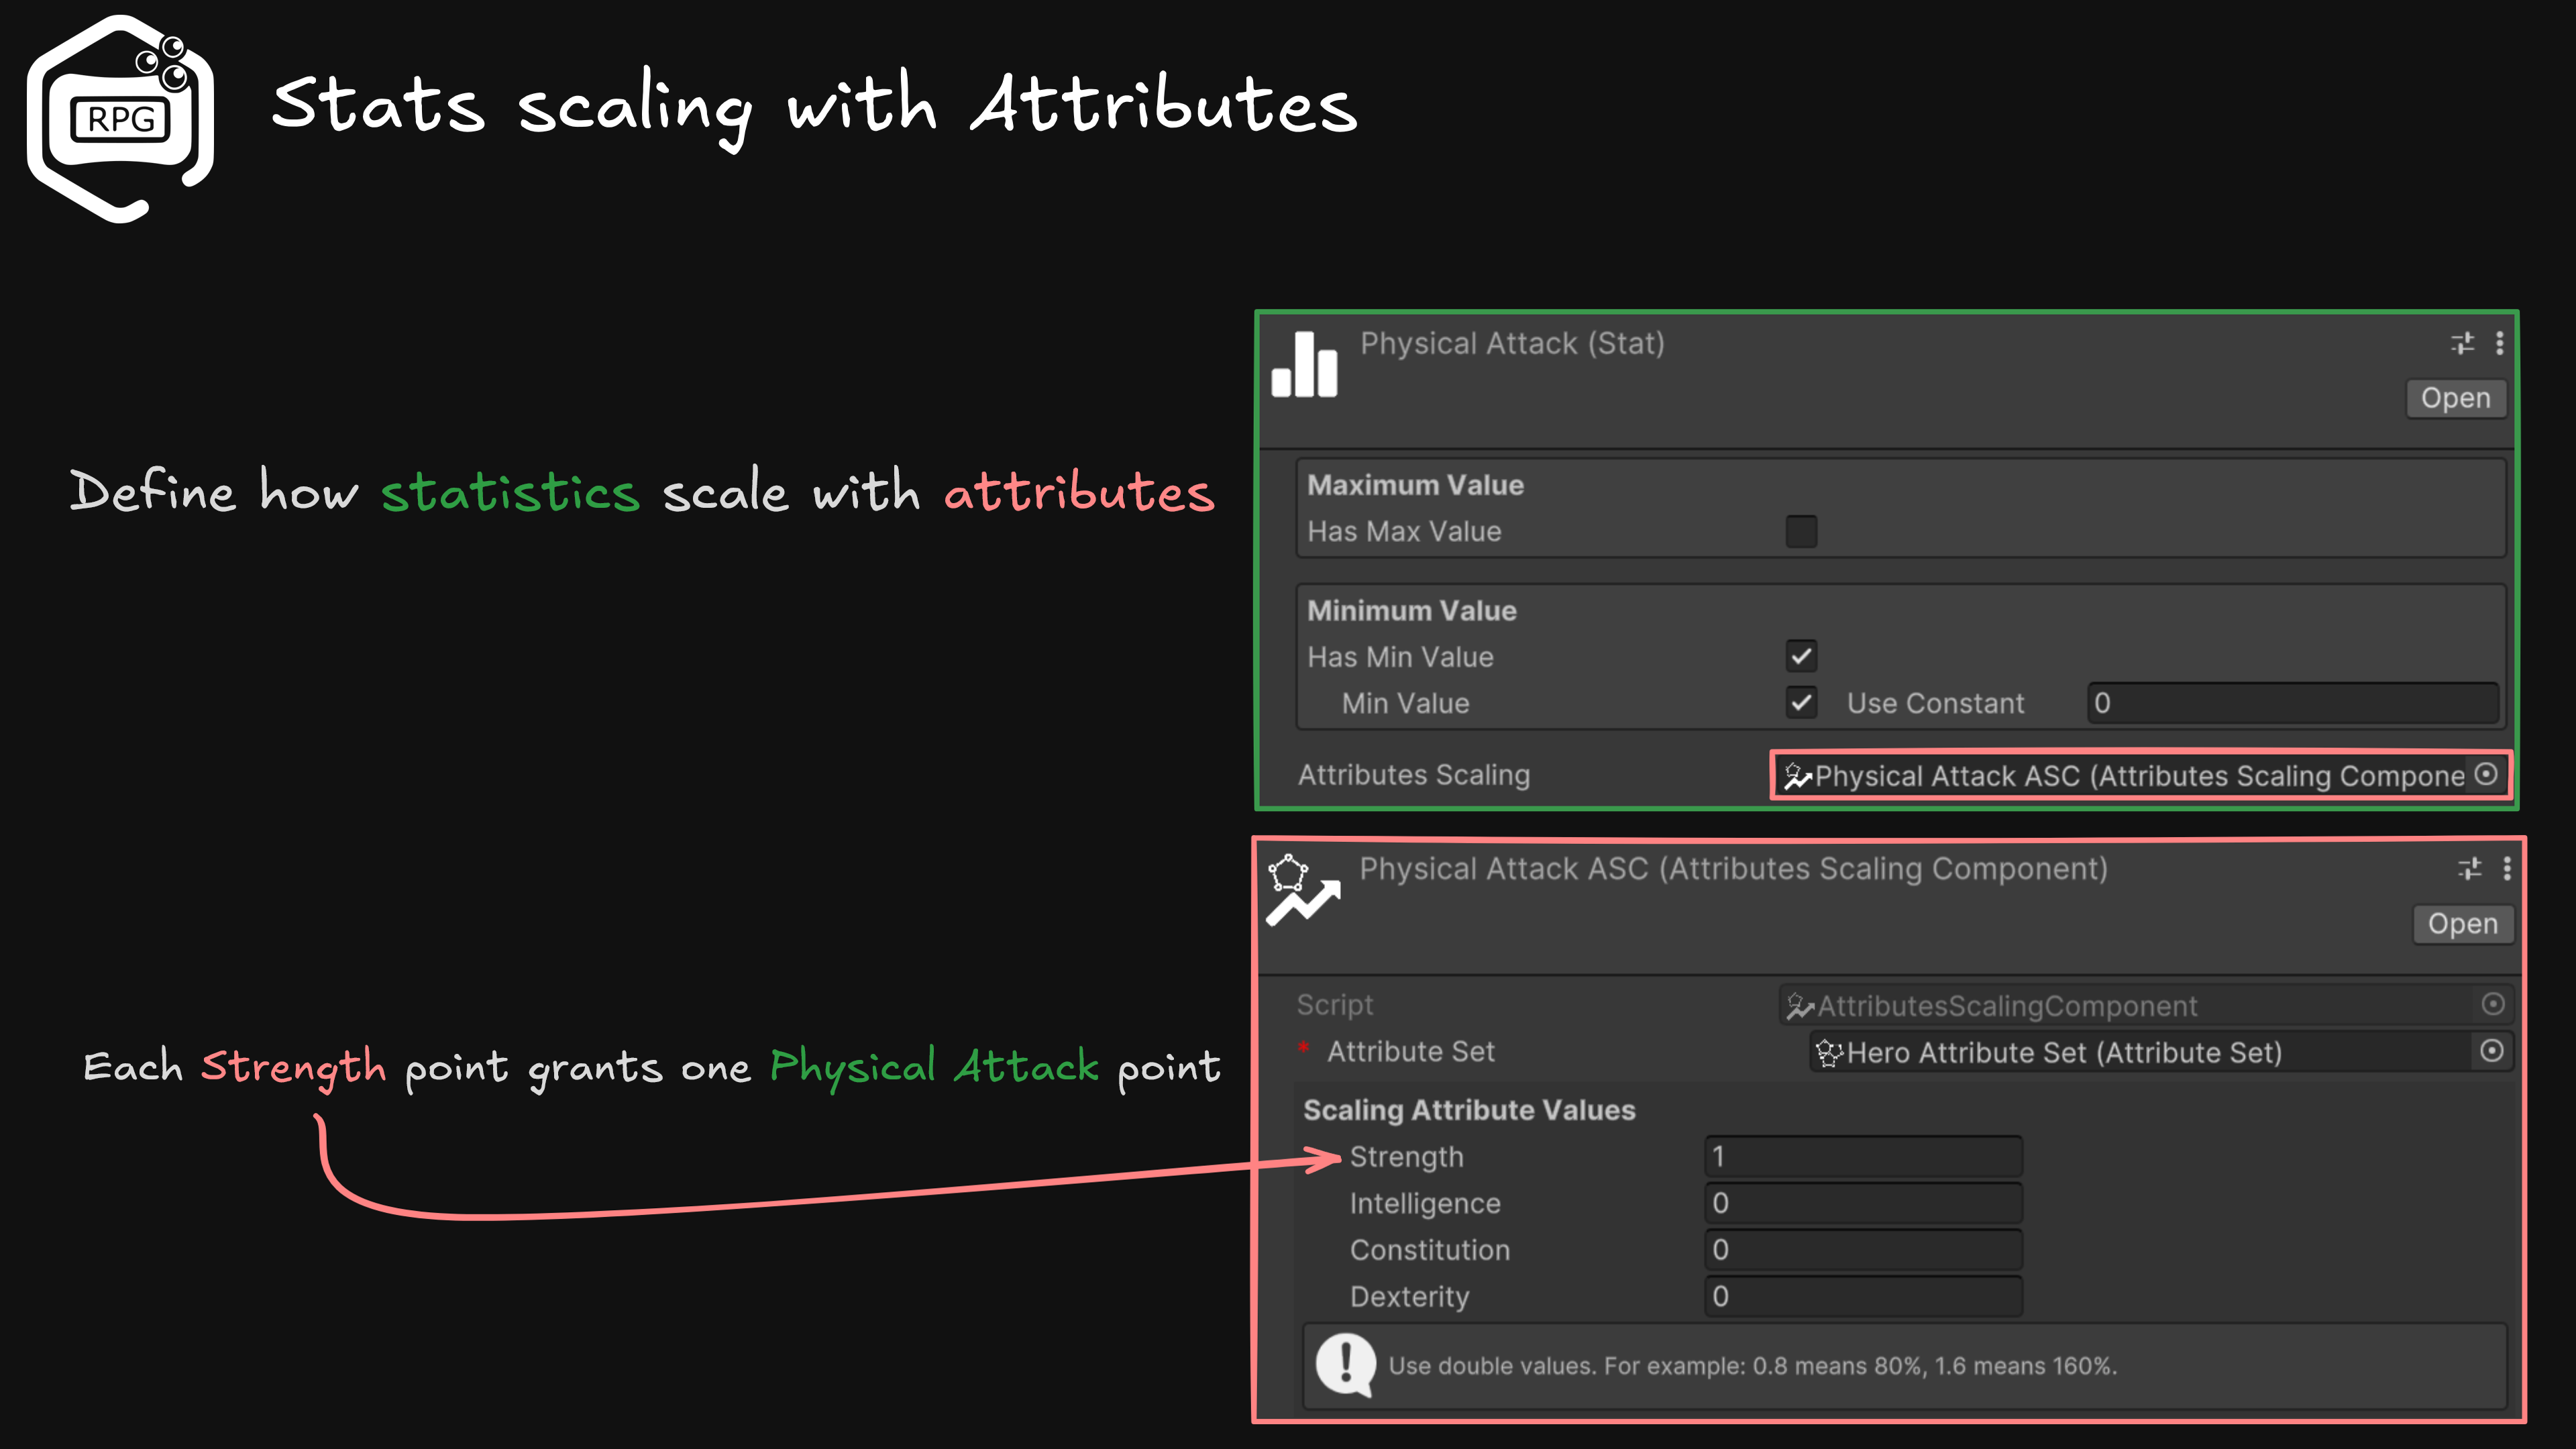Select the object picker beside Attribute Set

click(2492, 1051)
